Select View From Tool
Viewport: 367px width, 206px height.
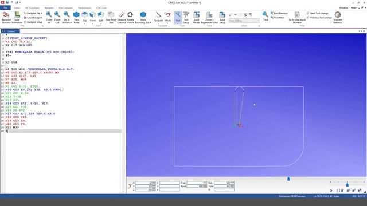111,18
